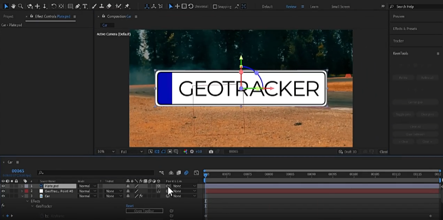This screenshot has width=443, height=220.
Task: Select the Pan Behind anchor point tool
Action: coord(62,6)
